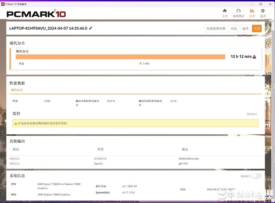
Task: Click the warning icon in the yellow monitoring notice
Action: tap(16, 123)
